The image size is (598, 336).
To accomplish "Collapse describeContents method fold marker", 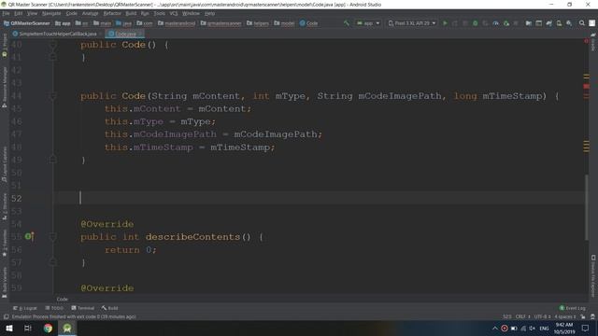I will click(x=53, y=237).
